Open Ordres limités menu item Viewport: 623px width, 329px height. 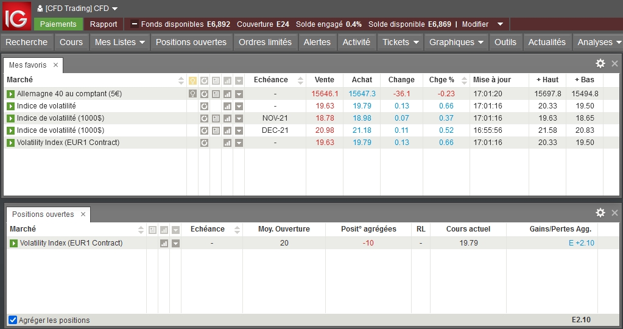[265, 42]
